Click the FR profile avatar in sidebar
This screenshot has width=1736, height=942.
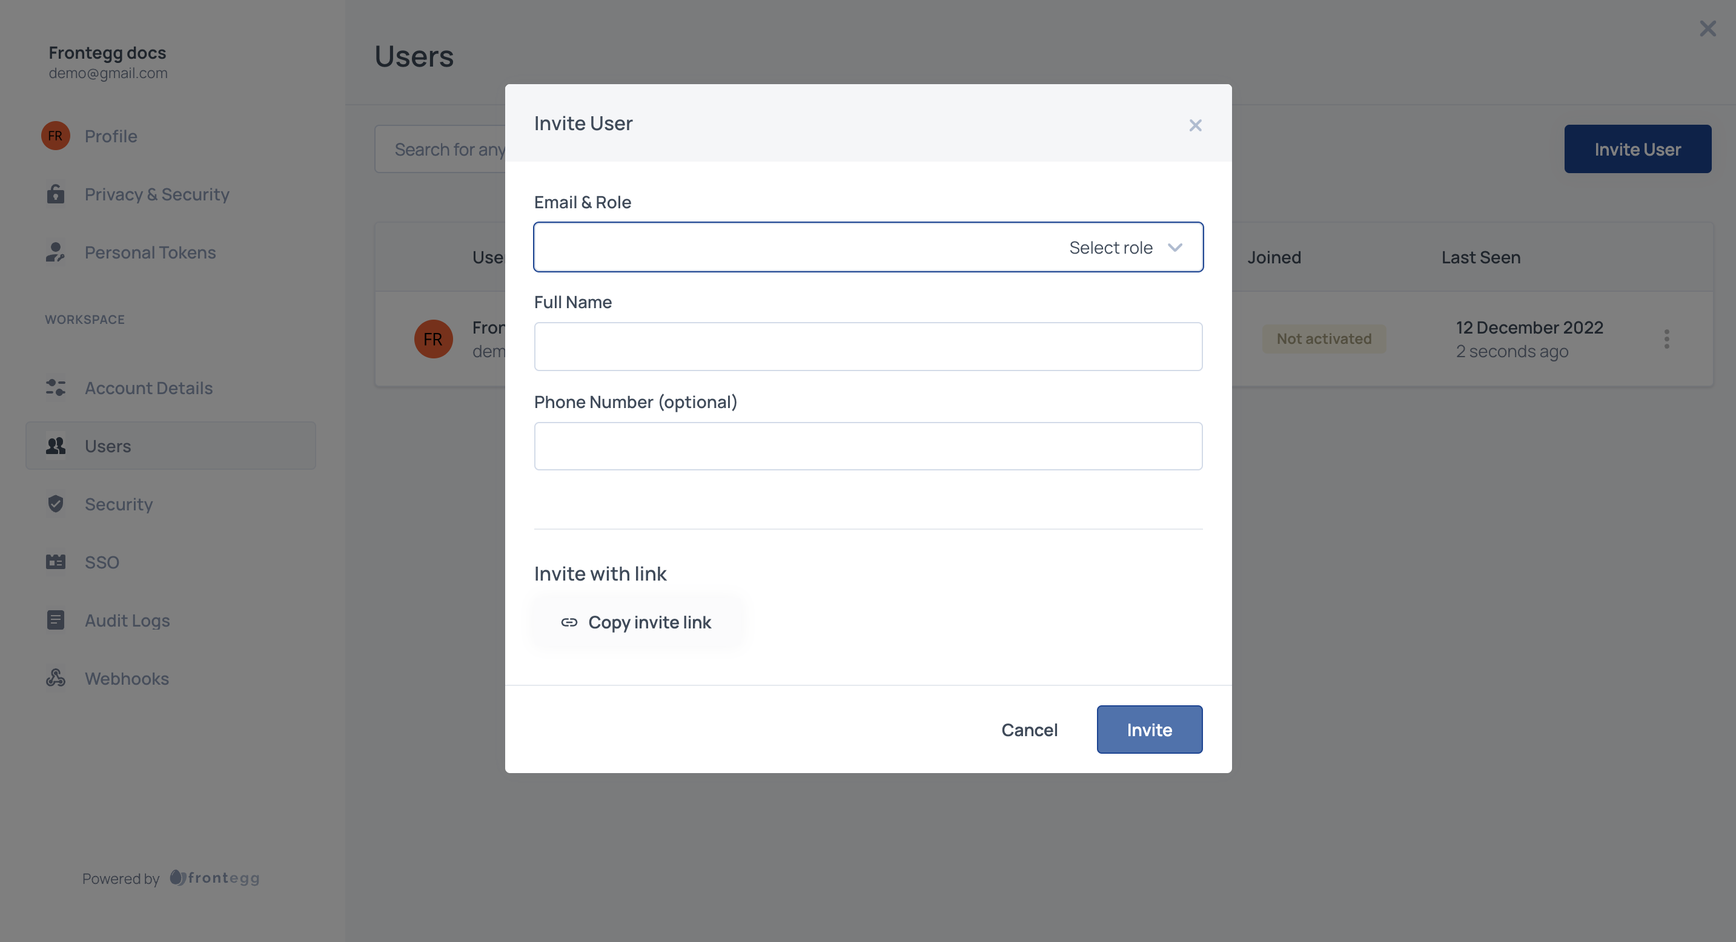[x=55, y=136]
